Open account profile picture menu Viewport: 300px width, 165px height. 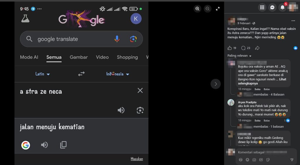(x=293, y=7)
